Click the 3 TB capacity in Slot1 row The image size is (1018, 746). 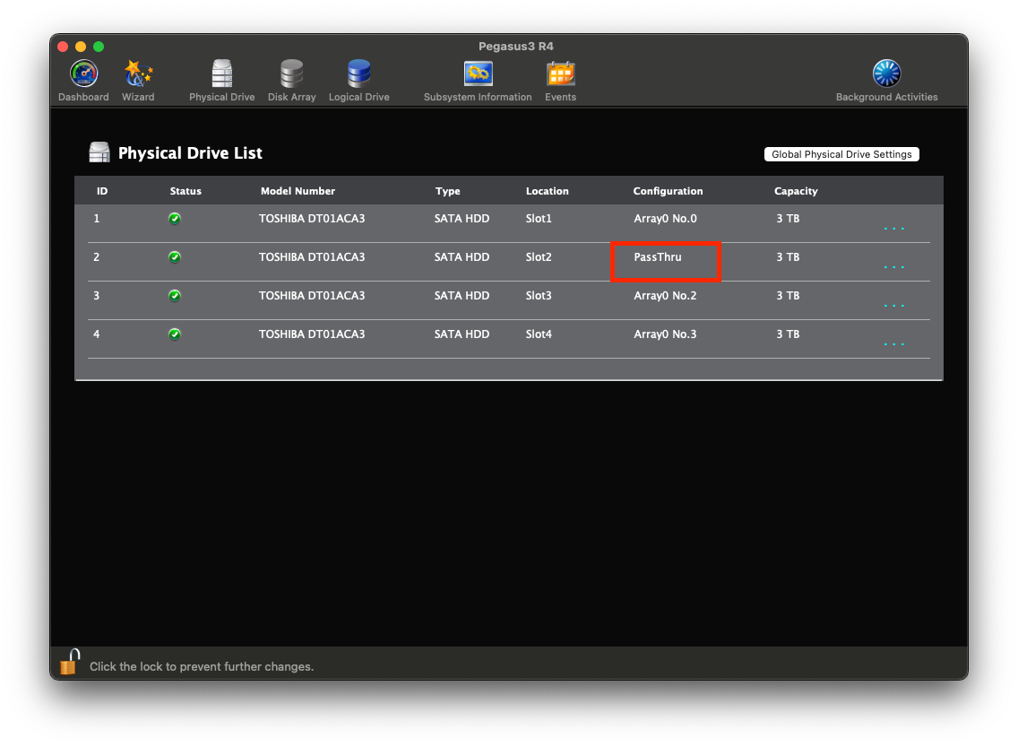pos(789,219)
